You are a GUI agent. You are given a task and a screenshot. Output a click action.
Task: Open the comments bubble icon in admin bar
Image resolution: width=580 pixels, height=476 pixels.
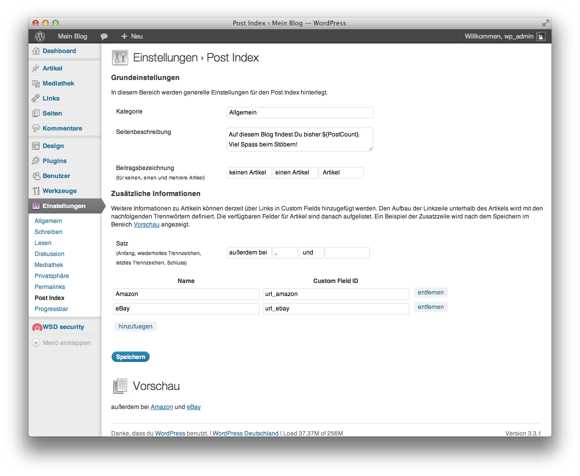104,36
